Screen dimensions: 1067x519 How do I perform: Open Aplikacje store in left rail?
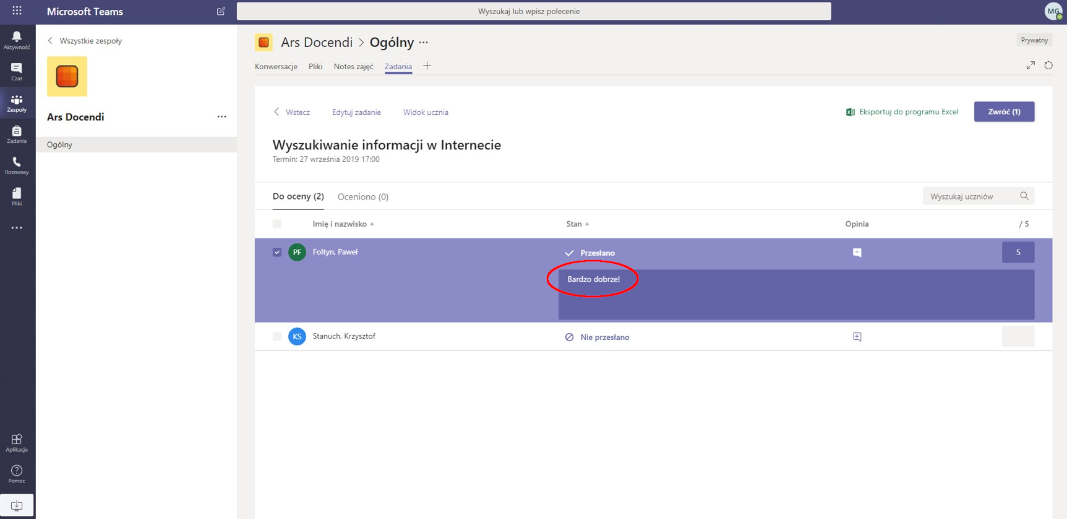click(x=17, y=442)
